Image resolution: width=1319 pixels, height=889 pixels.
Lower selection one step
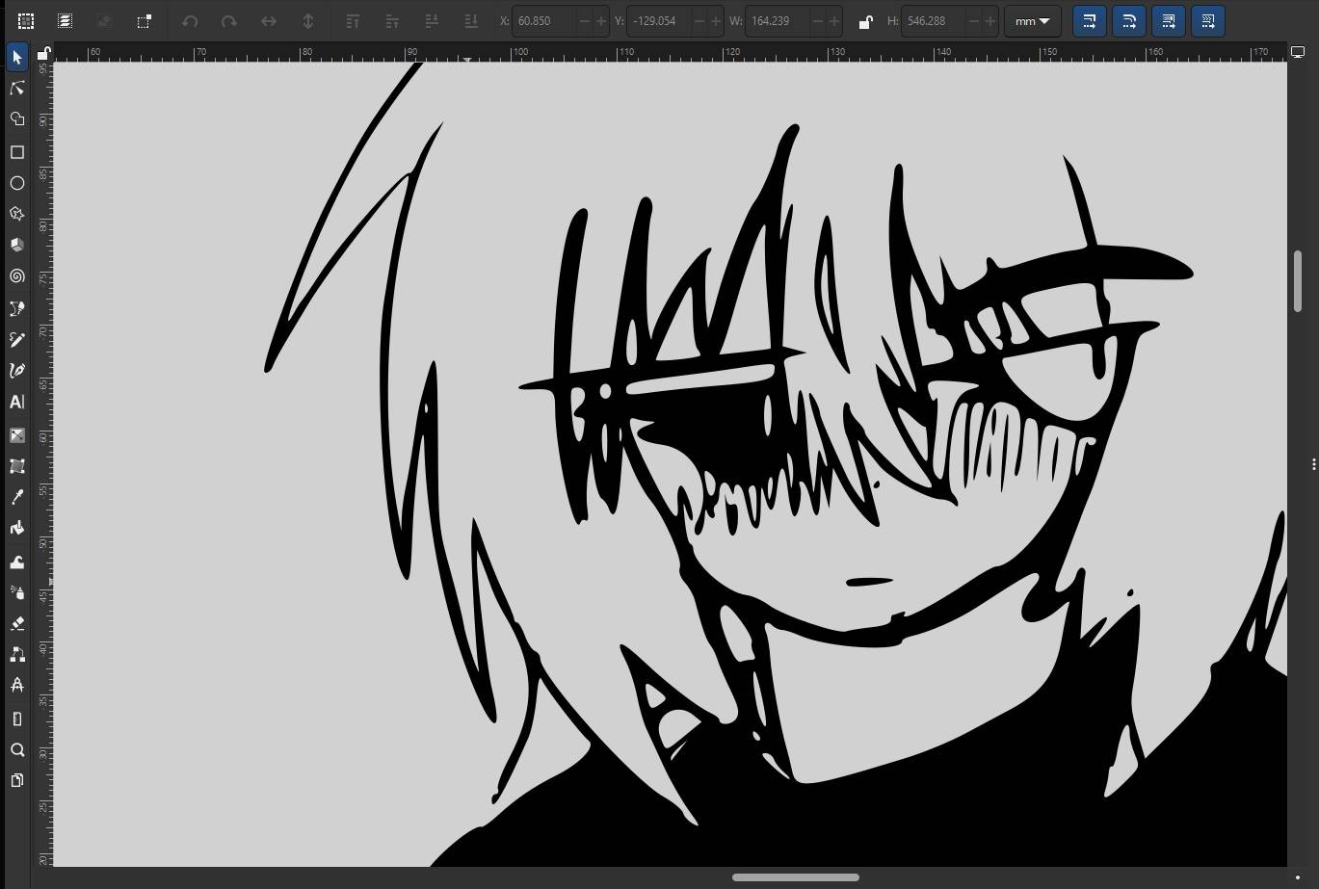tap(432, 21)
